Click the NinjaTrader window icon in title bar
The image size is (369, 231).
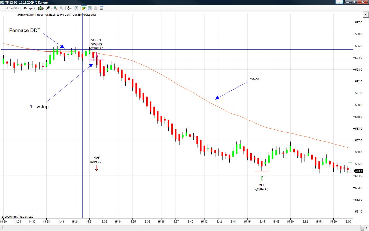point(2,2)
